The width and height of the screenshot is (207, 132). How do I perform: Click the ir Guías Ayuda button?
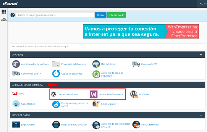click(x=117, y=15)
